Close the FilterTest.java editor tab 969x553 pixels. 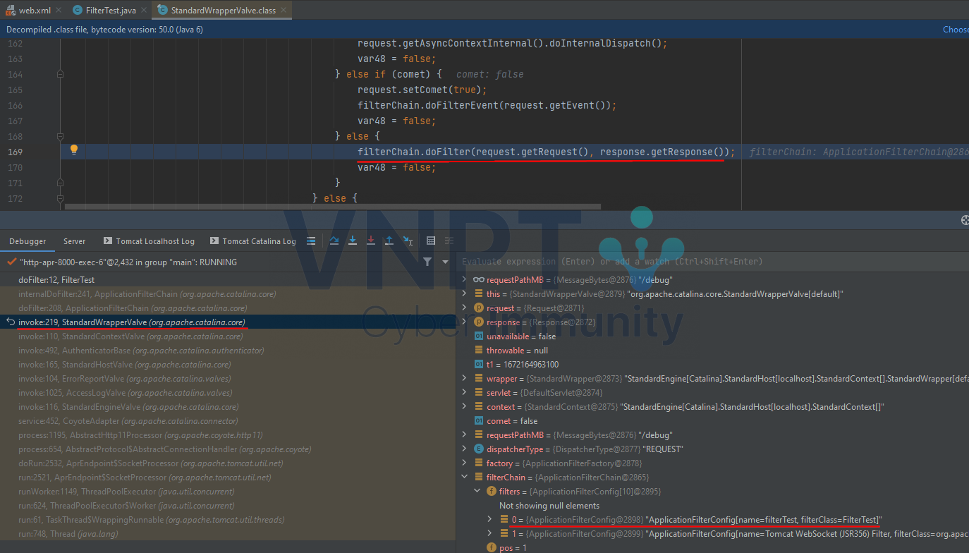pyautogui.click(x=142, y=11)
